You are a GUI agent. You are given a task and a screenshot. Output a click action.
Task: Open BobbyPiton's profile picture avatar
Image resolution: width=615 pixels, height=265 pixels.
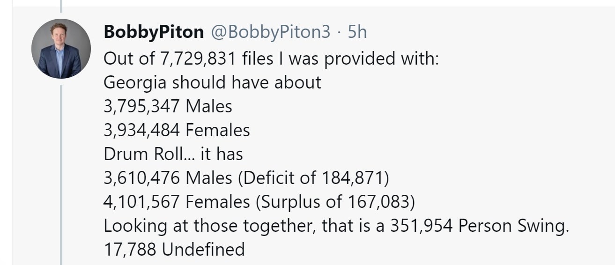(61, 49)
